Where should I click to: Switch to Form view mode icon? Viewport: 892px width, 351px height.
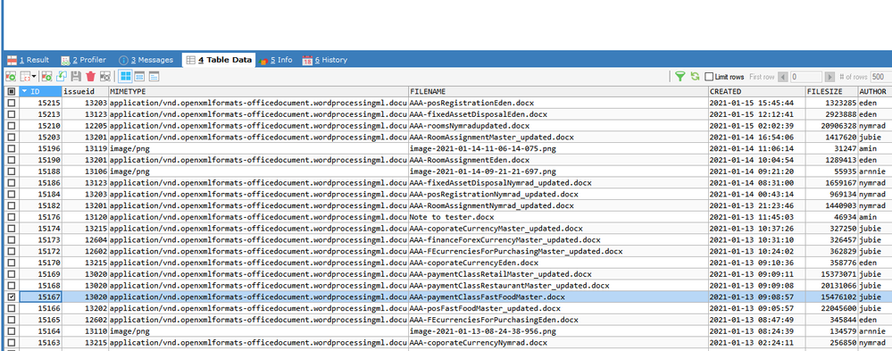pyautogui.click(x=139, y=76)
